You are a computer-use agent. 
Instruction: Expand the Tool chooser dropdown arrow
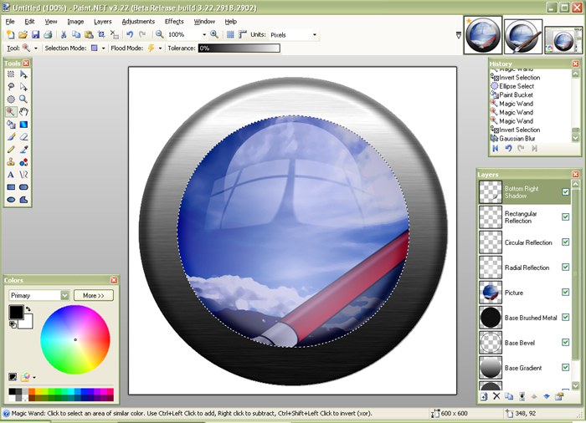click(36, 48)
